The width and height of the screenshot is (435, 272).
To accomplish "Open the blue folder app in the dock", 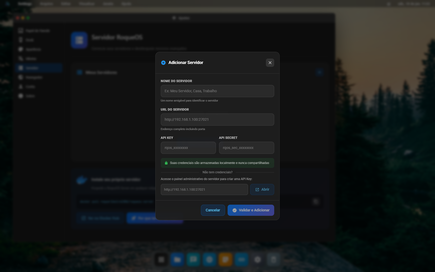I will coord(177,260).
